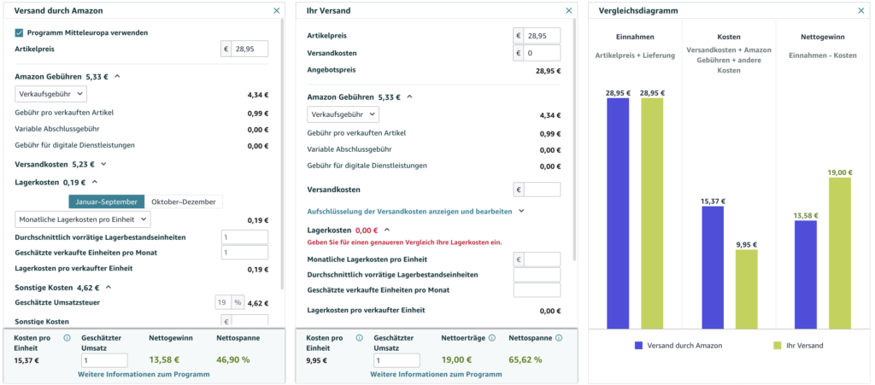Click the Versandkosten input in Ihr Versand top section
This screenshot has width=875, height=385.
tap(542, 53)
